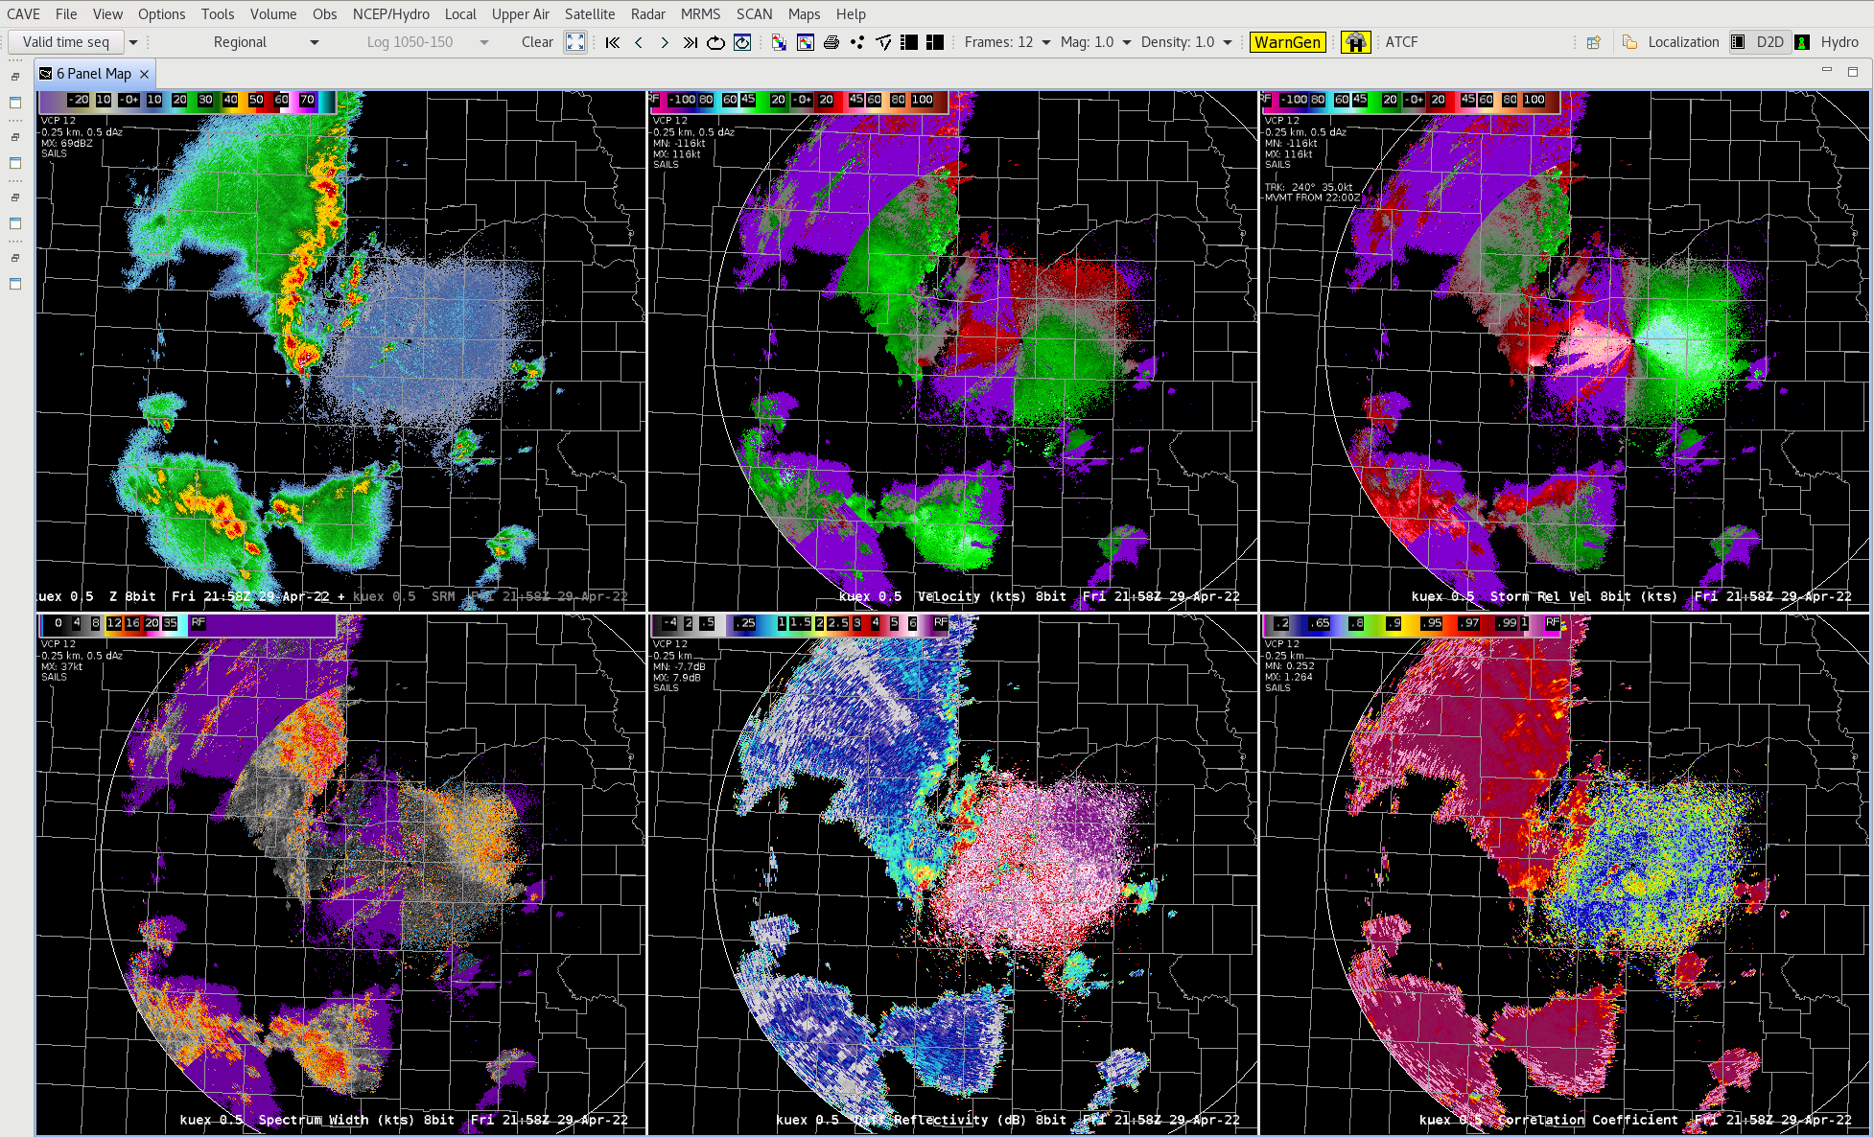Image resolution: width=1874 pixels, height=1137 pixels.
Task: Open the Volume menu
Action: (x=273, y=14)
